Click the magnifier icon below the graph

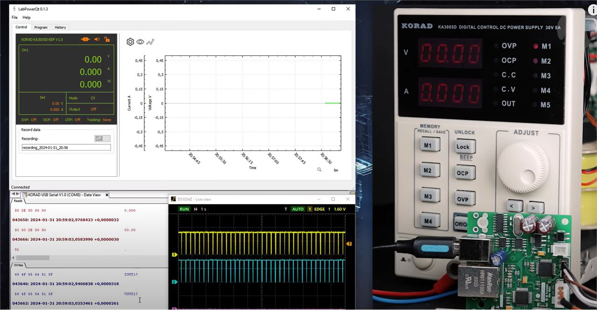tap(319, 170)
